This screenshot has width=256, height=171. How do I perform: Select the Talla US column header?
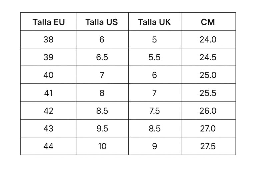click(102, 22)
